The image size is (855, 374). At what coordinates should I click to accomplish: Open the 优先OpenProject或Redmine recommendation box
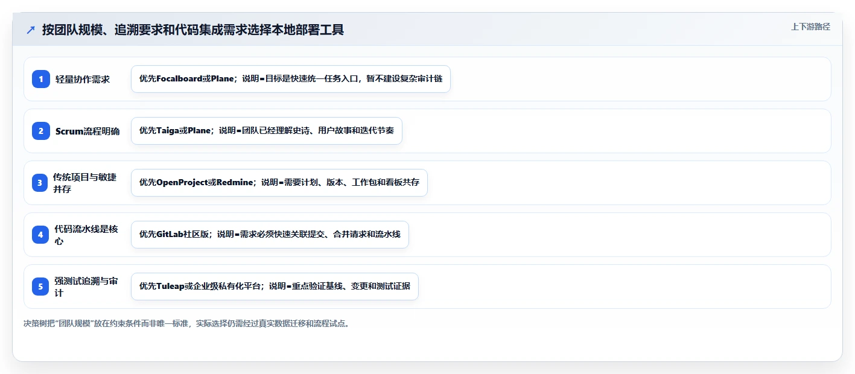279,183
